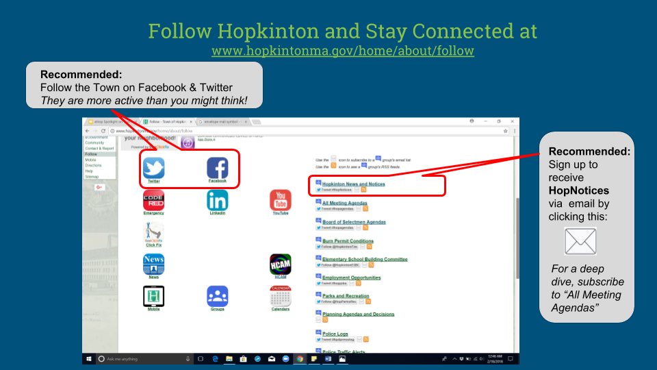Open Contact & Report in the sidebar
Image resolution: width=657 pixels, height=370 pixels.
(x=99, y=149)
